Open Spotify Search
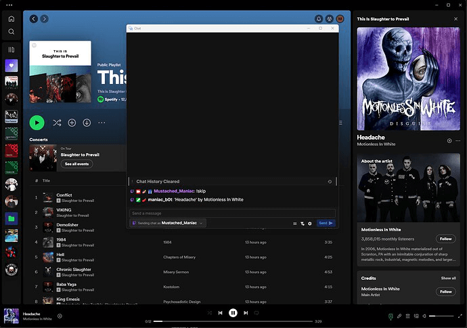Screen dimensions: 467x328 (x=12, y=32)
